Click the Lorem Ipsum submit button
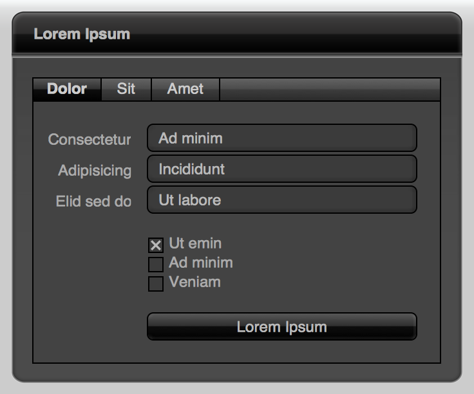 click(x=282, y=326)
